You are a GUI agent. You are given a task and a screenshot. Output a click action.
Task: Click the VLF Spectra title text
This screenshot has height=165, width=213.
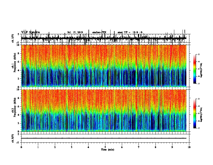click(30, 32)
